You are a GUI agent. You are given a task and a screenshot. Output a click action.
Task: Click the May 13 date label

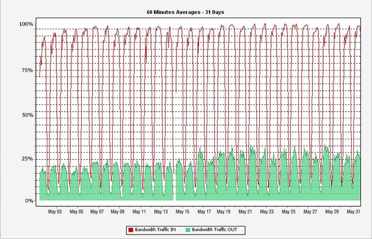[x=161, y=211]
